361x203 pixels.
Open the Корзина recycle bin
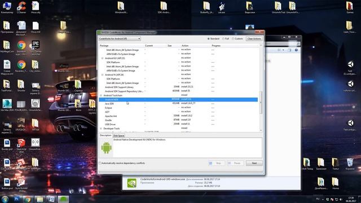(350, 164)
